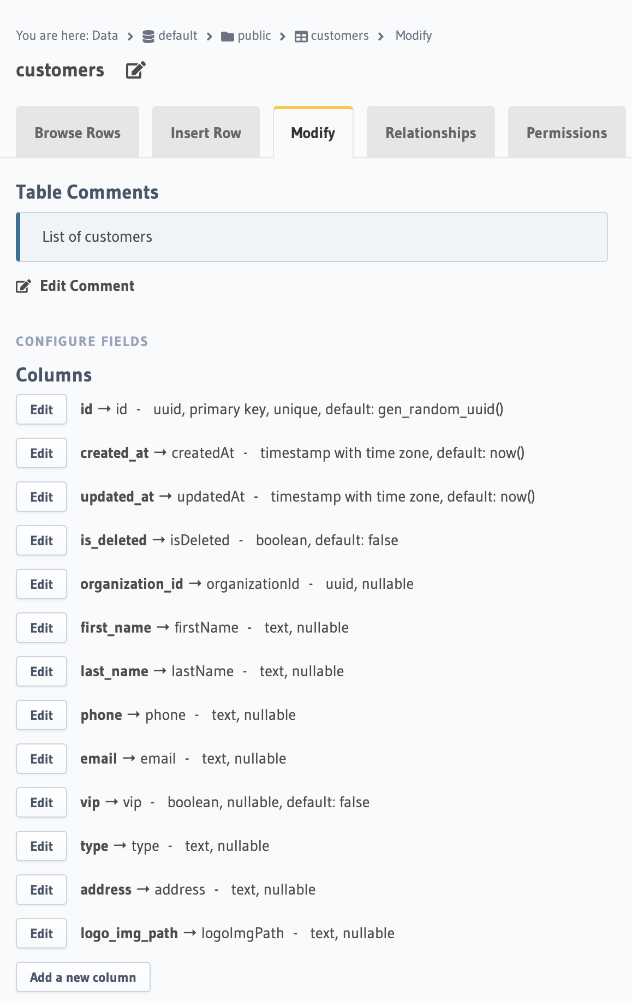Edit the created_at column
The width and height of the screenshot is (632, 1001).
click(x=41, y=453)
